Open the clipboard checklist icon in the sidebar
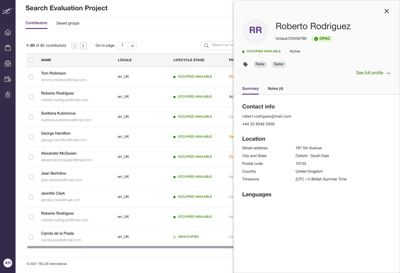The height and width of the screenshot is (273, 400). 8,95
